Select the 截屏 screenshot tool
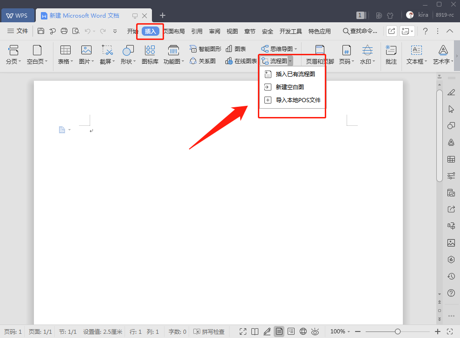This screenshot has width=460, height=338. coord(107,54)
